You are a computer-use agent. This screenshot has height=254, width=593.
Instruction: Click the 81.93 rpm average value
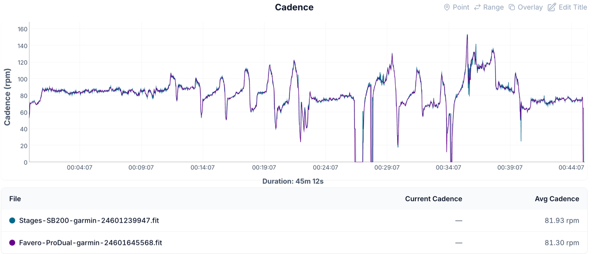click(x=562, y=221)
